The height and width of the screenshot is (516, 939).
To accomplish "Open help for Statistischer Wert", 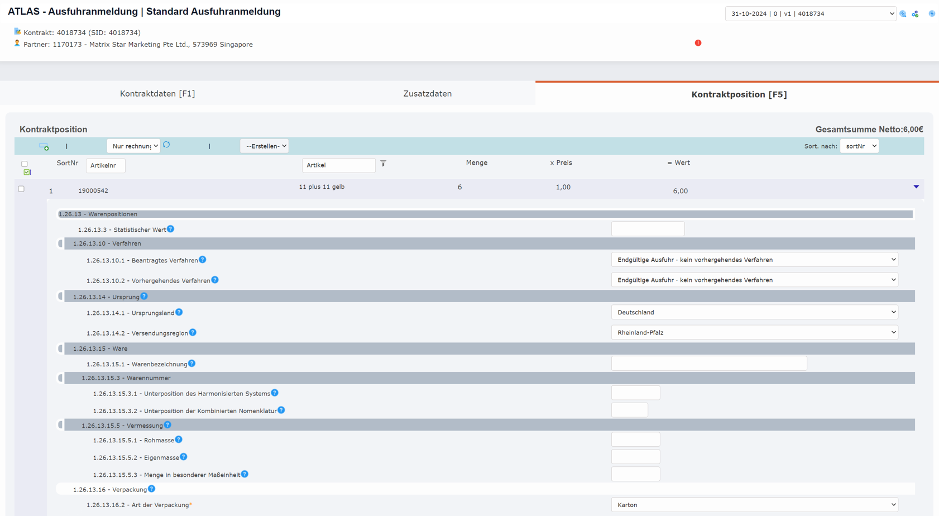I will click(171, 229).
